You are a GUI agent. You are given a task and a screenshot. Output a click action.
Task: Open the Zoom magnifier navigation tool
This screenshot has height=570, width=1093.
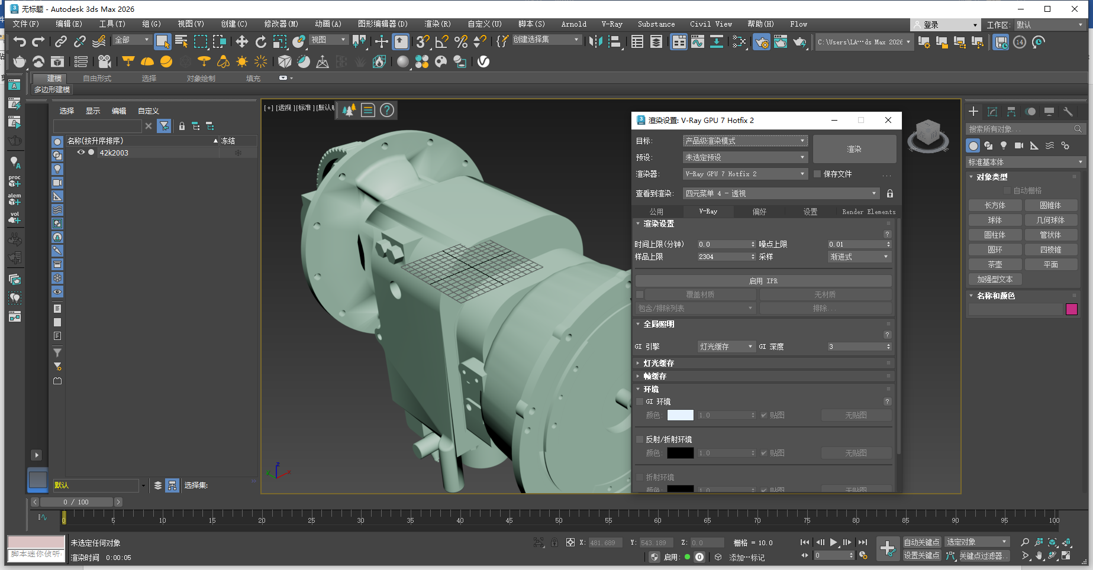point(1025,542)
